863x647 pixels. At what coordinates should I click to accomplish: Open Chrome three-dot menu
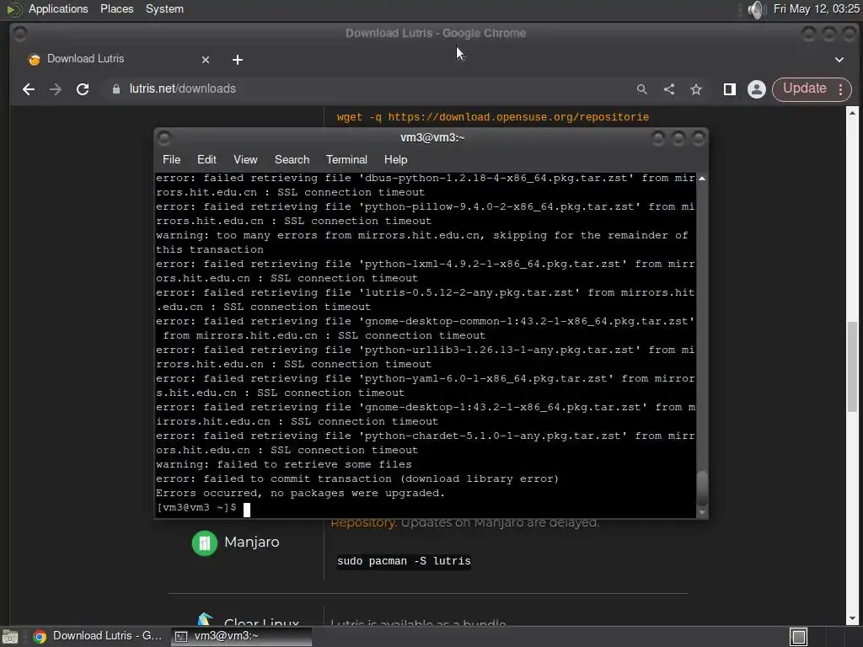click(x=841, y=89)
